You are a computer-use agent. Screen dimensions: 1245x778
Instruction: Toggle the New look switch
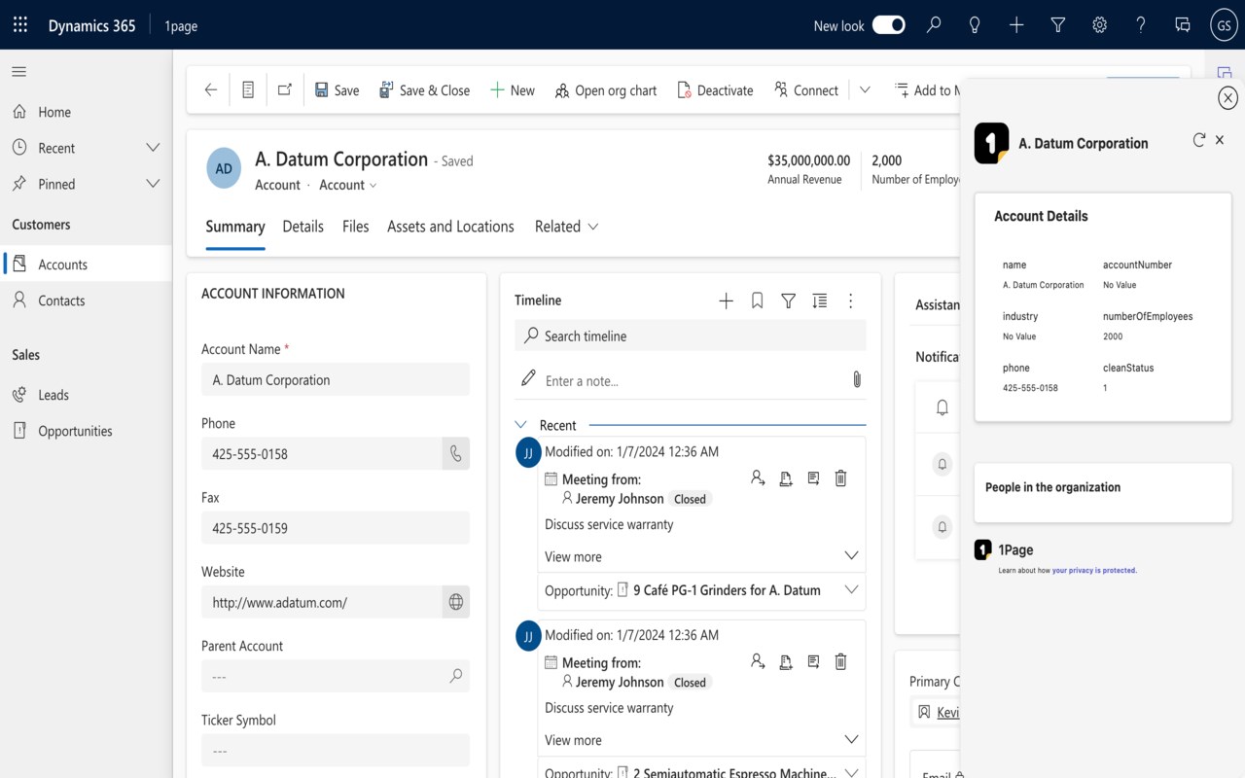(x=888, y=25)
